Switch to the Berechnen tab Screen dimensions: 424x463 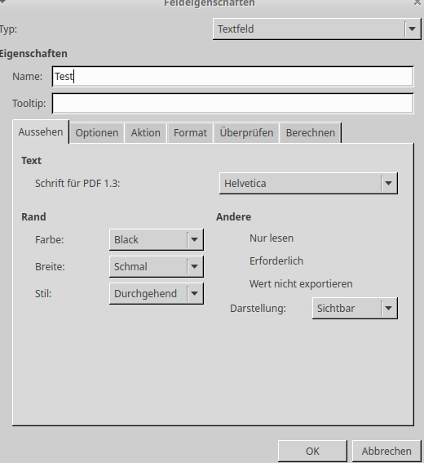tap(311, 133)
